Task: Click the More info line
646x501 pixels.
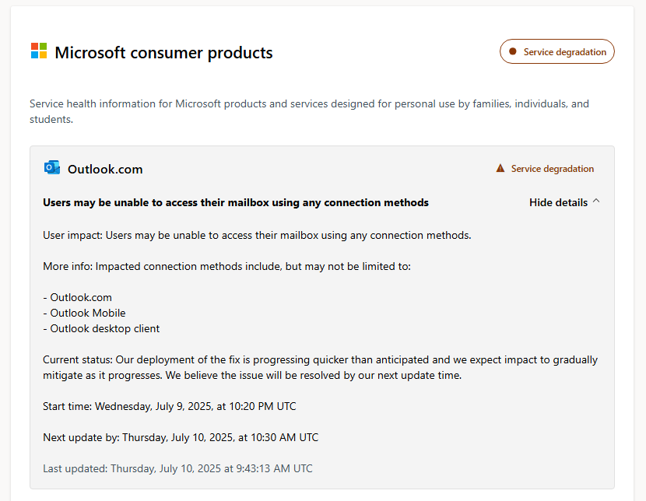Action: click(226, 266)
